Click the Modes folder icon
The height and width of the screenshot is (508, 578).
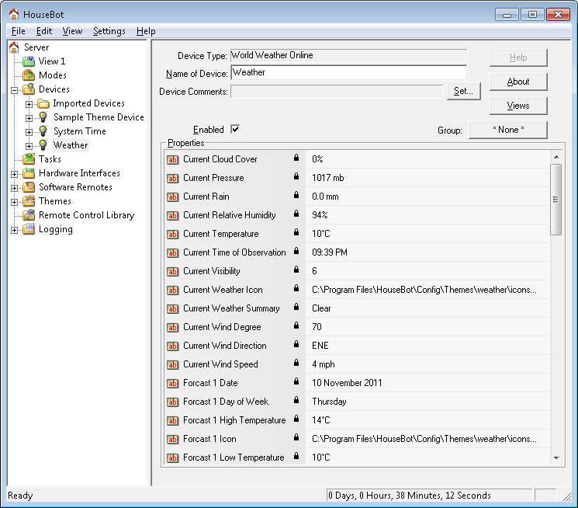pyautogui.click(x=29, y=75)
